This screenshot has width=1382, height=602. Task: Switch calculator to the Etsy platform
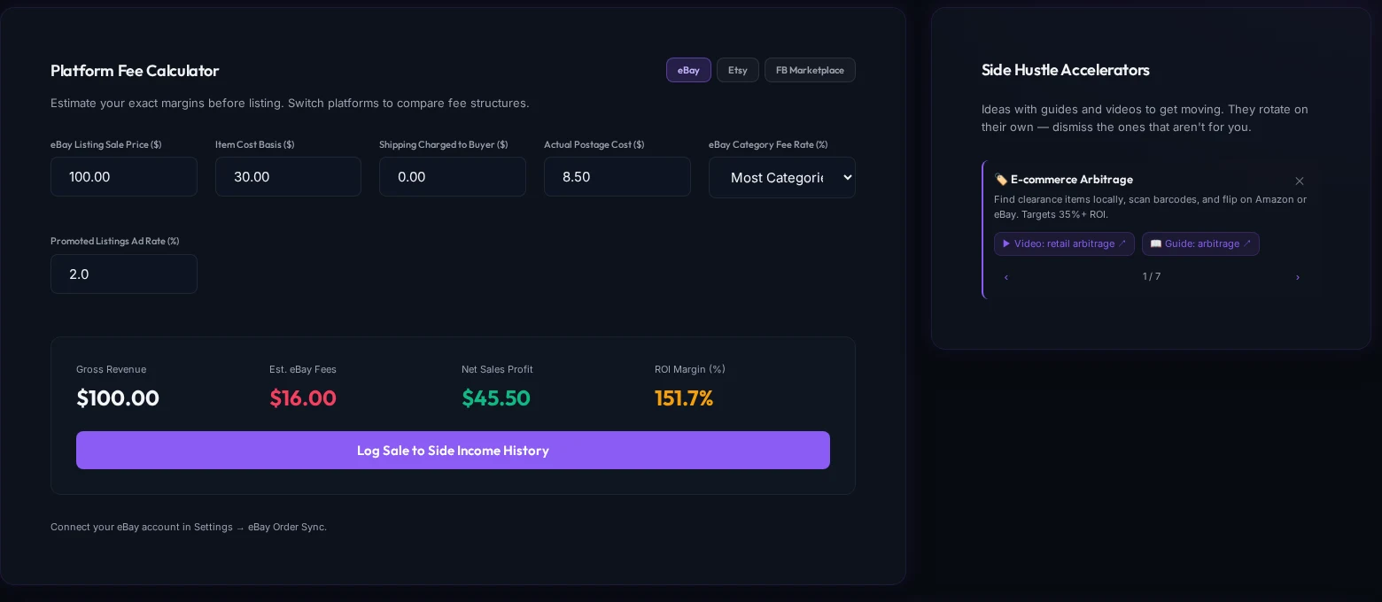click(738, 70)
